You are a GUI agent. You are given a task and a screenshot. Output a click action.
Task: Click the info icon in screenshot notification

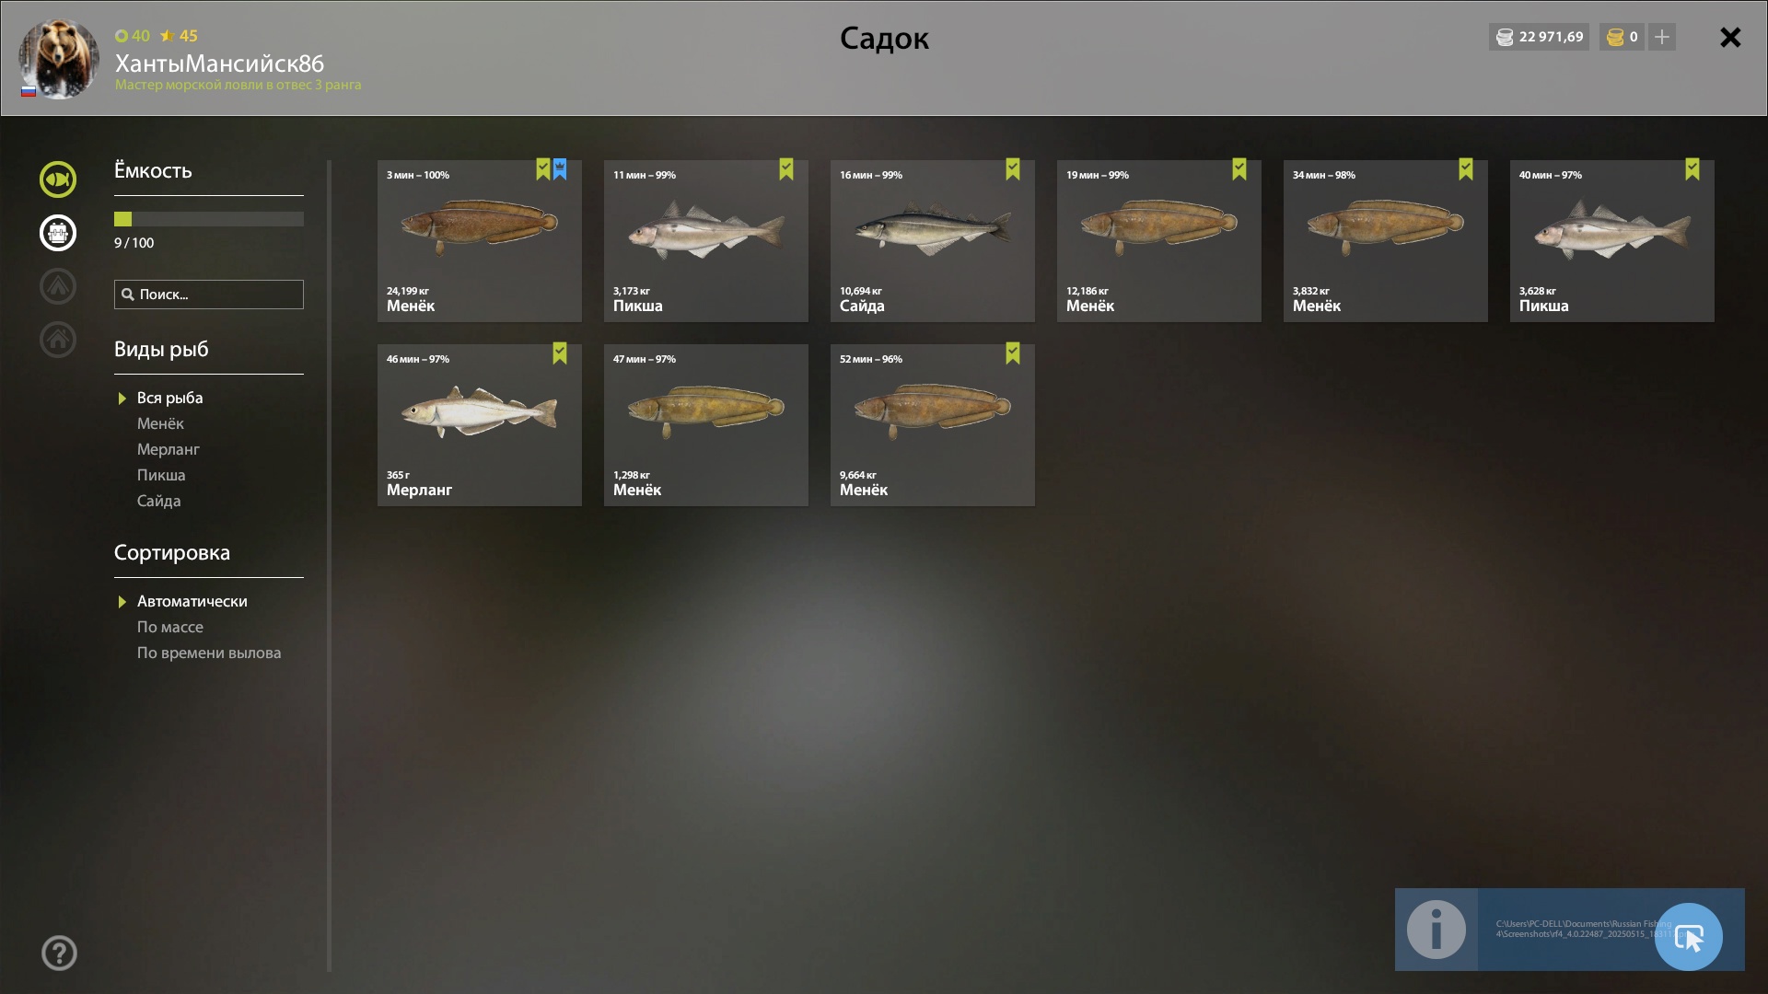click(x=1436, y=930)
